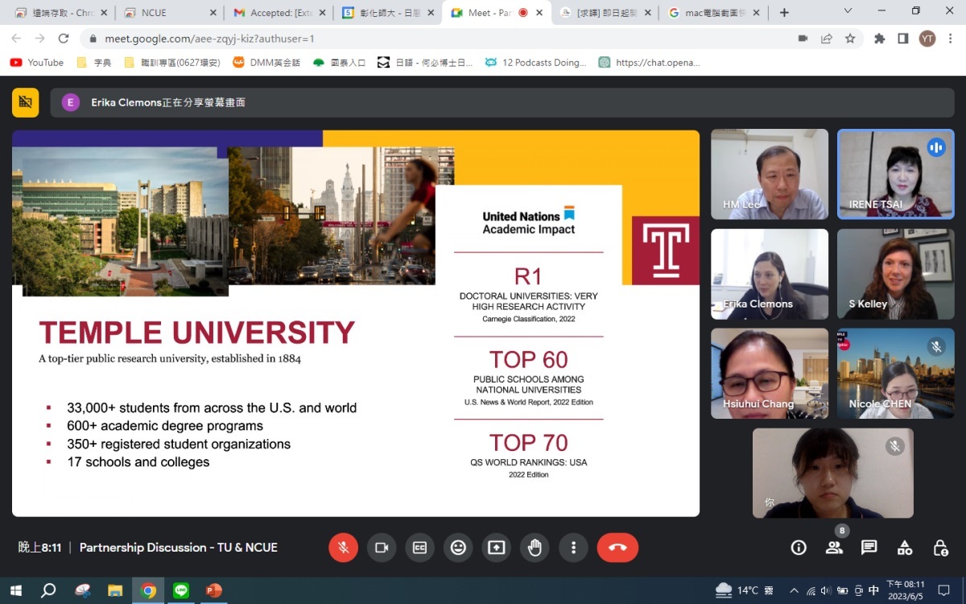Open PowerPoint from taskbar
This screenshot has width=966, height=604.
pos(213,590)
